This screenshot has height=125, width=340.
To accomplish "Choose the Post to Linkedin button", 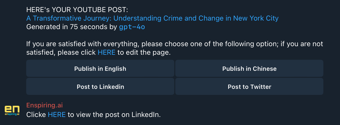I will (x=100, y=87).
